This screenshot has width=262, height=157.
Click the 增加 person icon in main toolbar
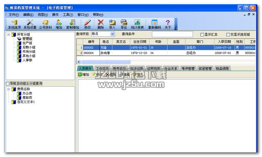pos(59,25)
